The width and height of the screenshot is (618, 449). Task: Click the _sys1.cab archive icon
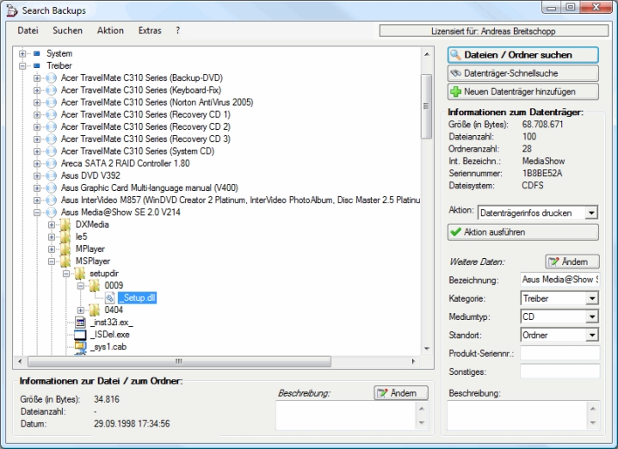(80, 347)
